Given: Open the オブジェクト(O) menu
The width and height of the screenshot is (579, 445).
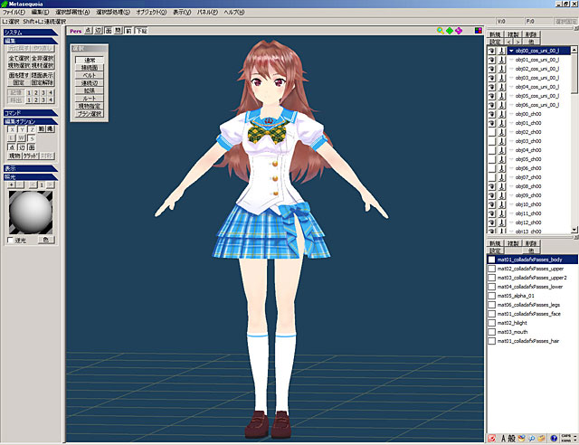Looking at the screenshot, I should click(x=151, y=12).
